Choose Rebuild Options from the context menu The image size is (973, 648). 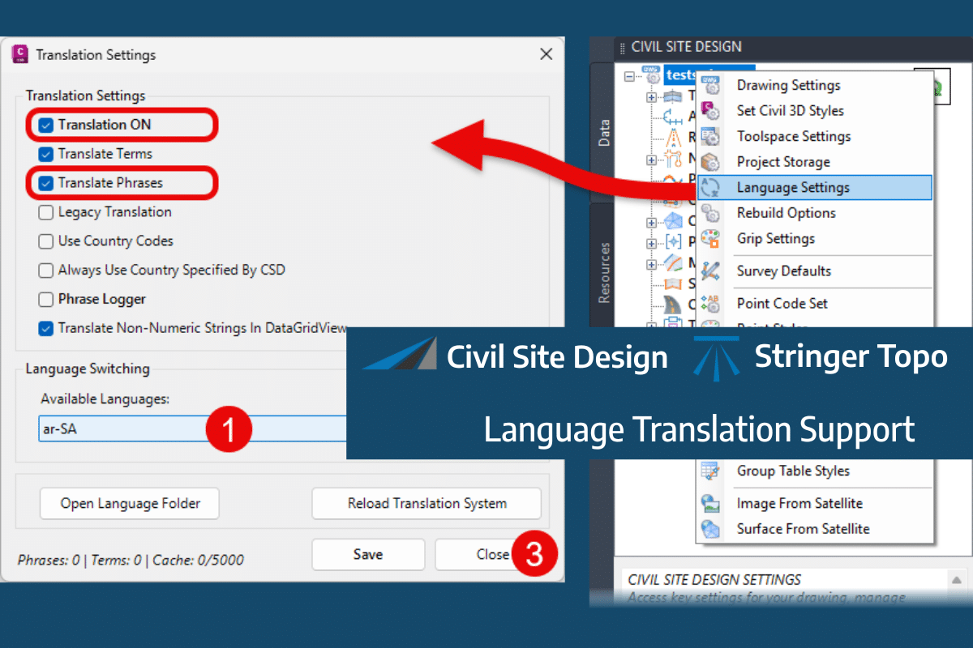815,213
